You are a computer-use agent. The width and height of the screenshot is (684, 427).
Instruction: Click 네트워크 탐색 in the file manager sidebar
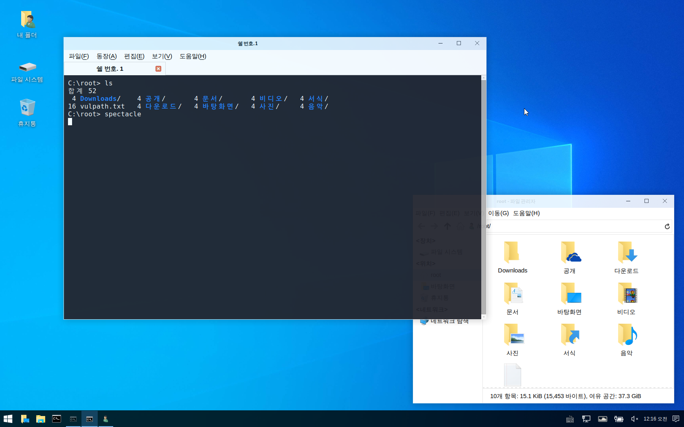[445, 321]
